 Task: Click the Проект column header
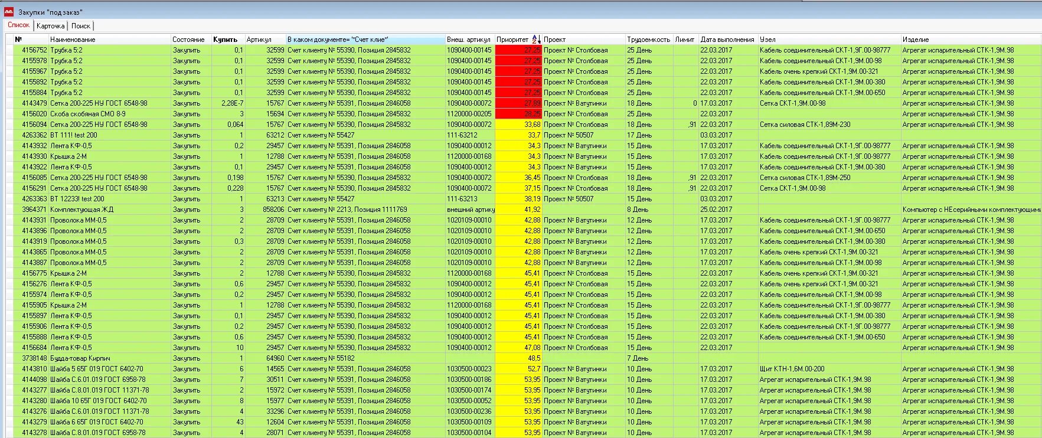(584, 40)
